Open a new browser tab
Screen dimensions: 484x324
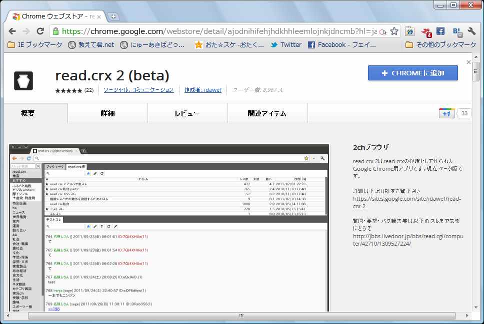(x=113, y=16)
